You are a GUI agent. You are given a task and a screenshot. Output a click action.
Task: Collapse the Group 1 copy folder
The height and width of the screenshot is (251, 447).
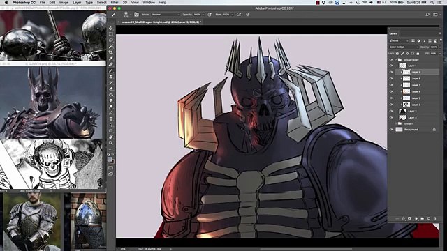(396, 60)
